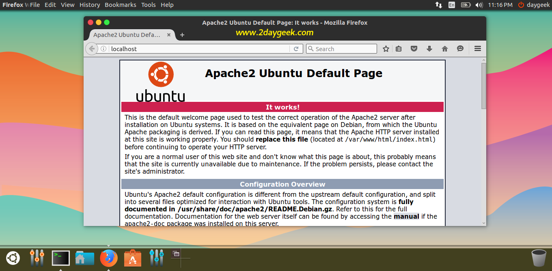552x271 pixels.
Task: Click the localhost address bar
Action: pyautogui.click(x=200, y=49)
